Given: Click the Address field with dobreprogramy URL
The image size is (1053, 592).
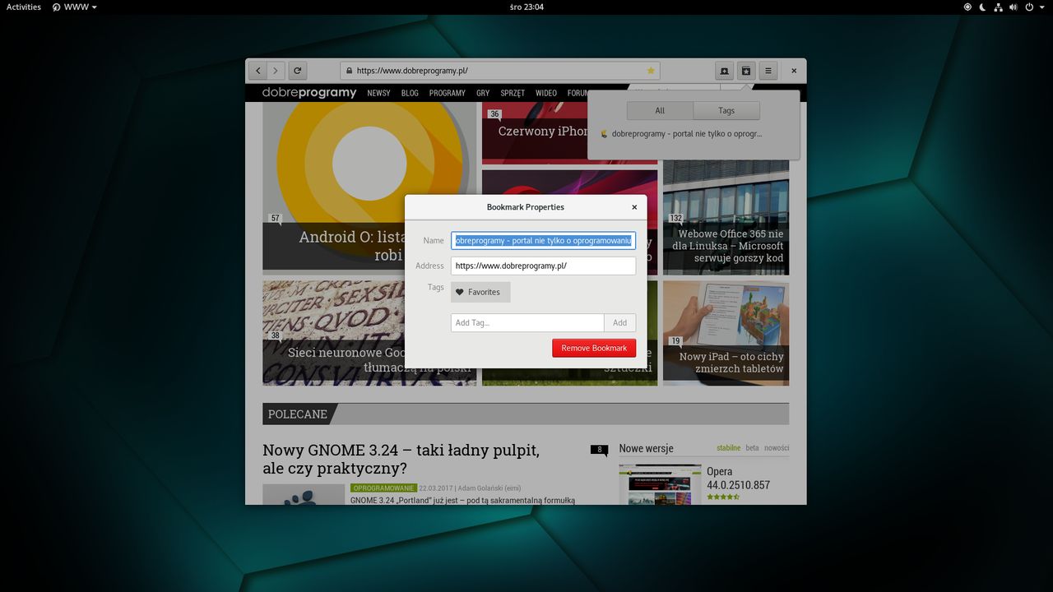Looking at the screenshot, I should [x=543, y=266].
